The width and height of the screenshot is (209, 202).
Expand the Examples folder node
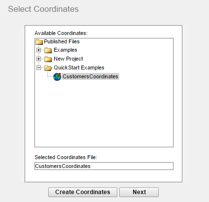(x=38, y=50)
